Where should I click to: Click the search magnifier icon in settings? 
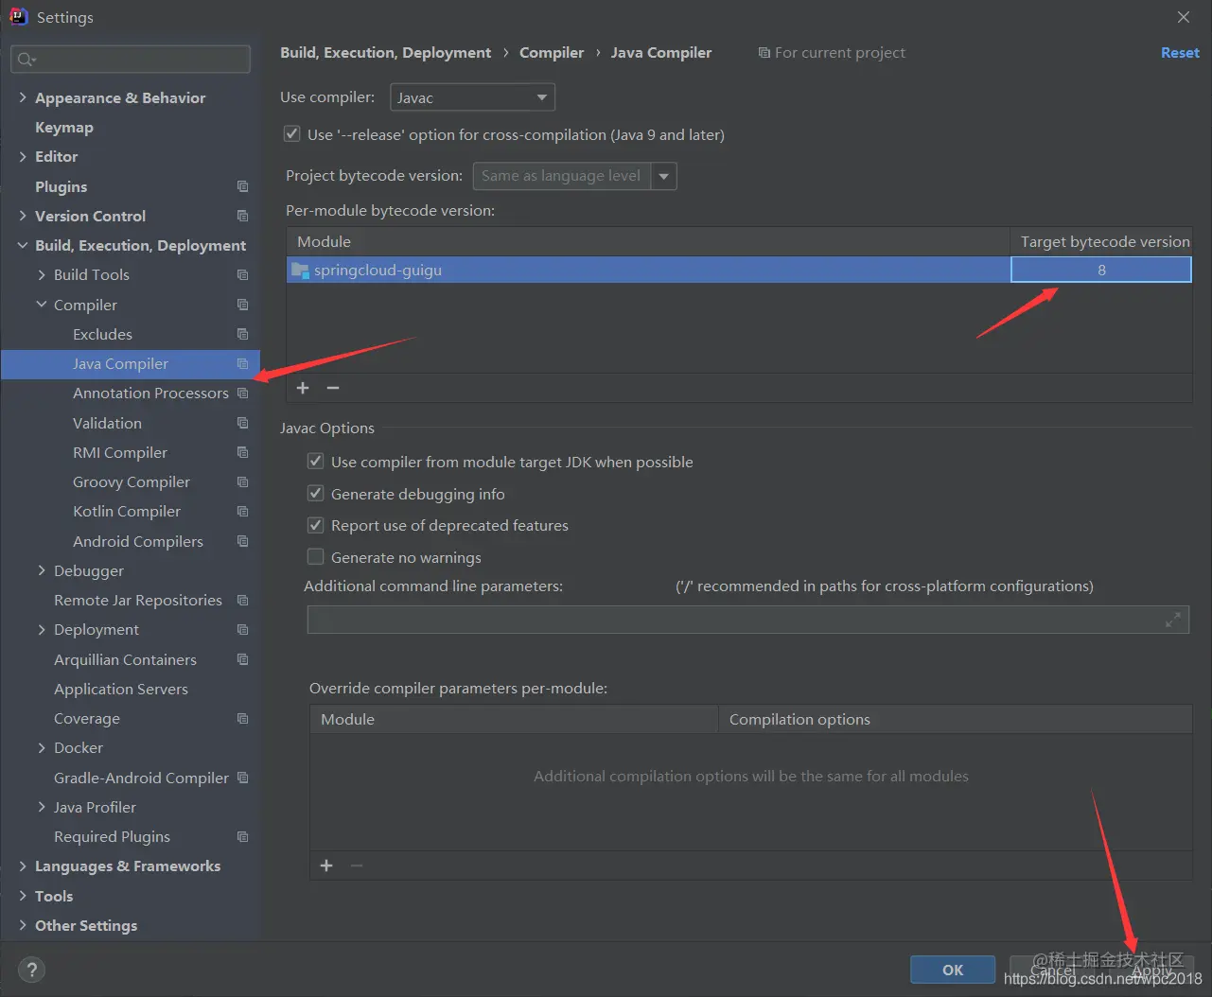coord(26,60)
